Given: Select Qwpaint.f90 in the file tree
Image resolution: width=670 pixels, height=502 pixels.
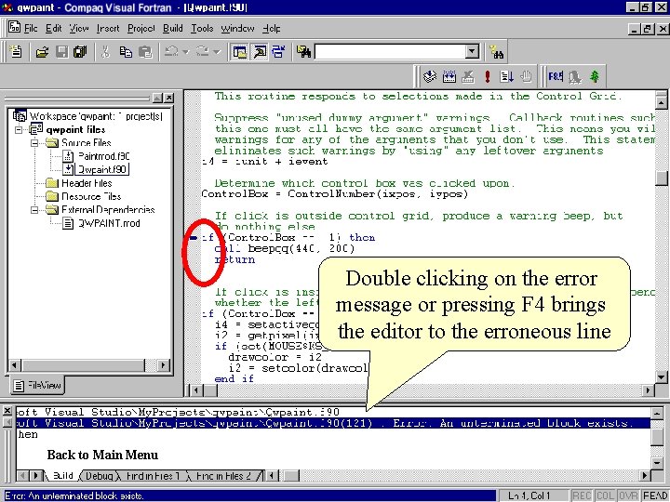Looking at the screenshot, I should (x=101, y=169).
